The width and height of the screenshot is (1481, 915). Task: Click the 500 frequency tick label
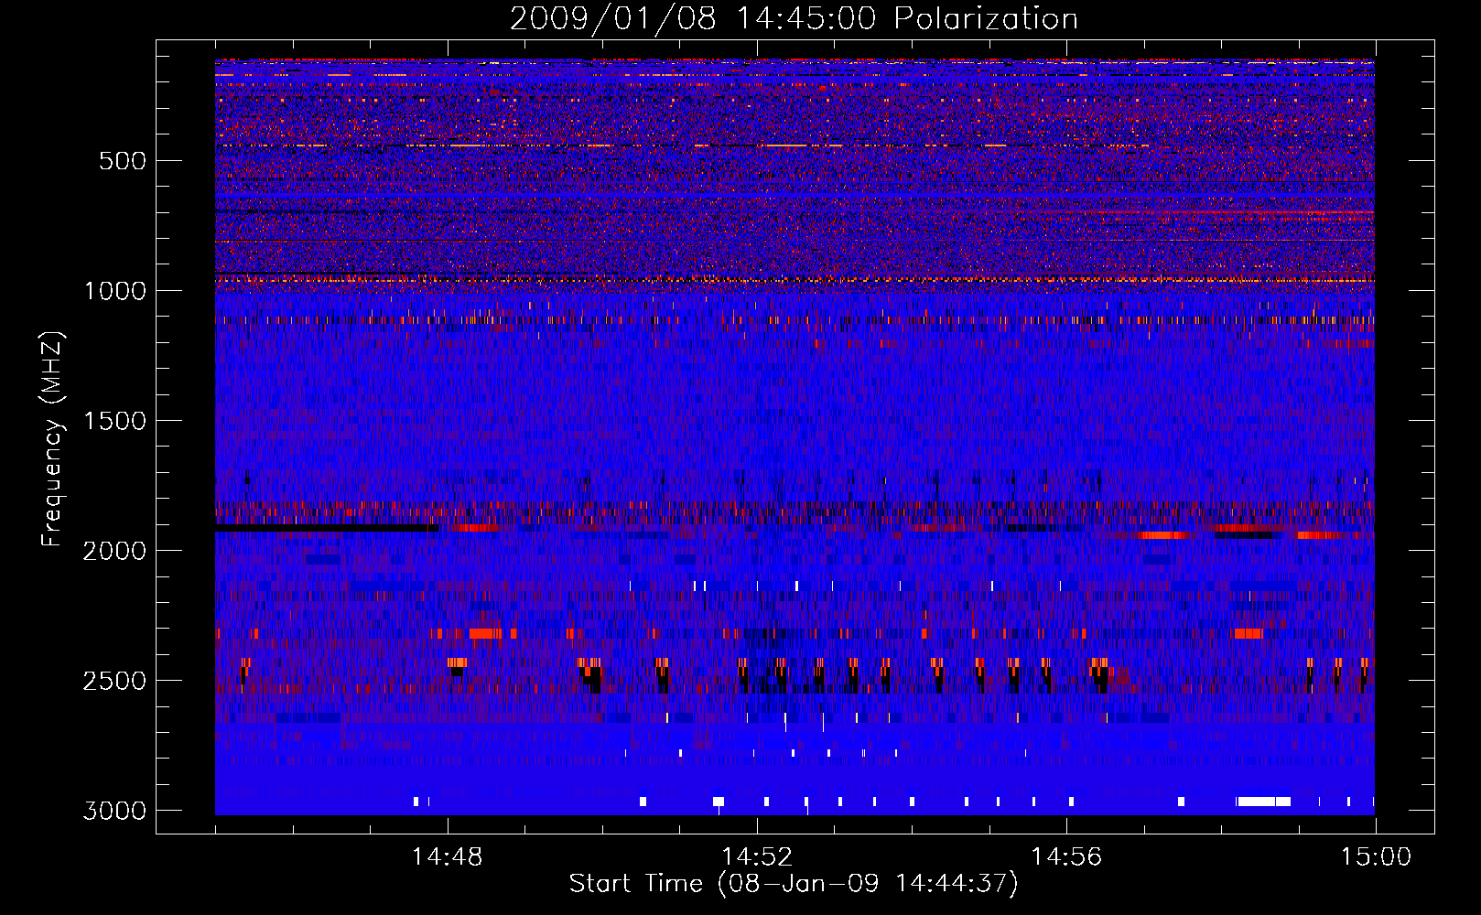(122, 161)
